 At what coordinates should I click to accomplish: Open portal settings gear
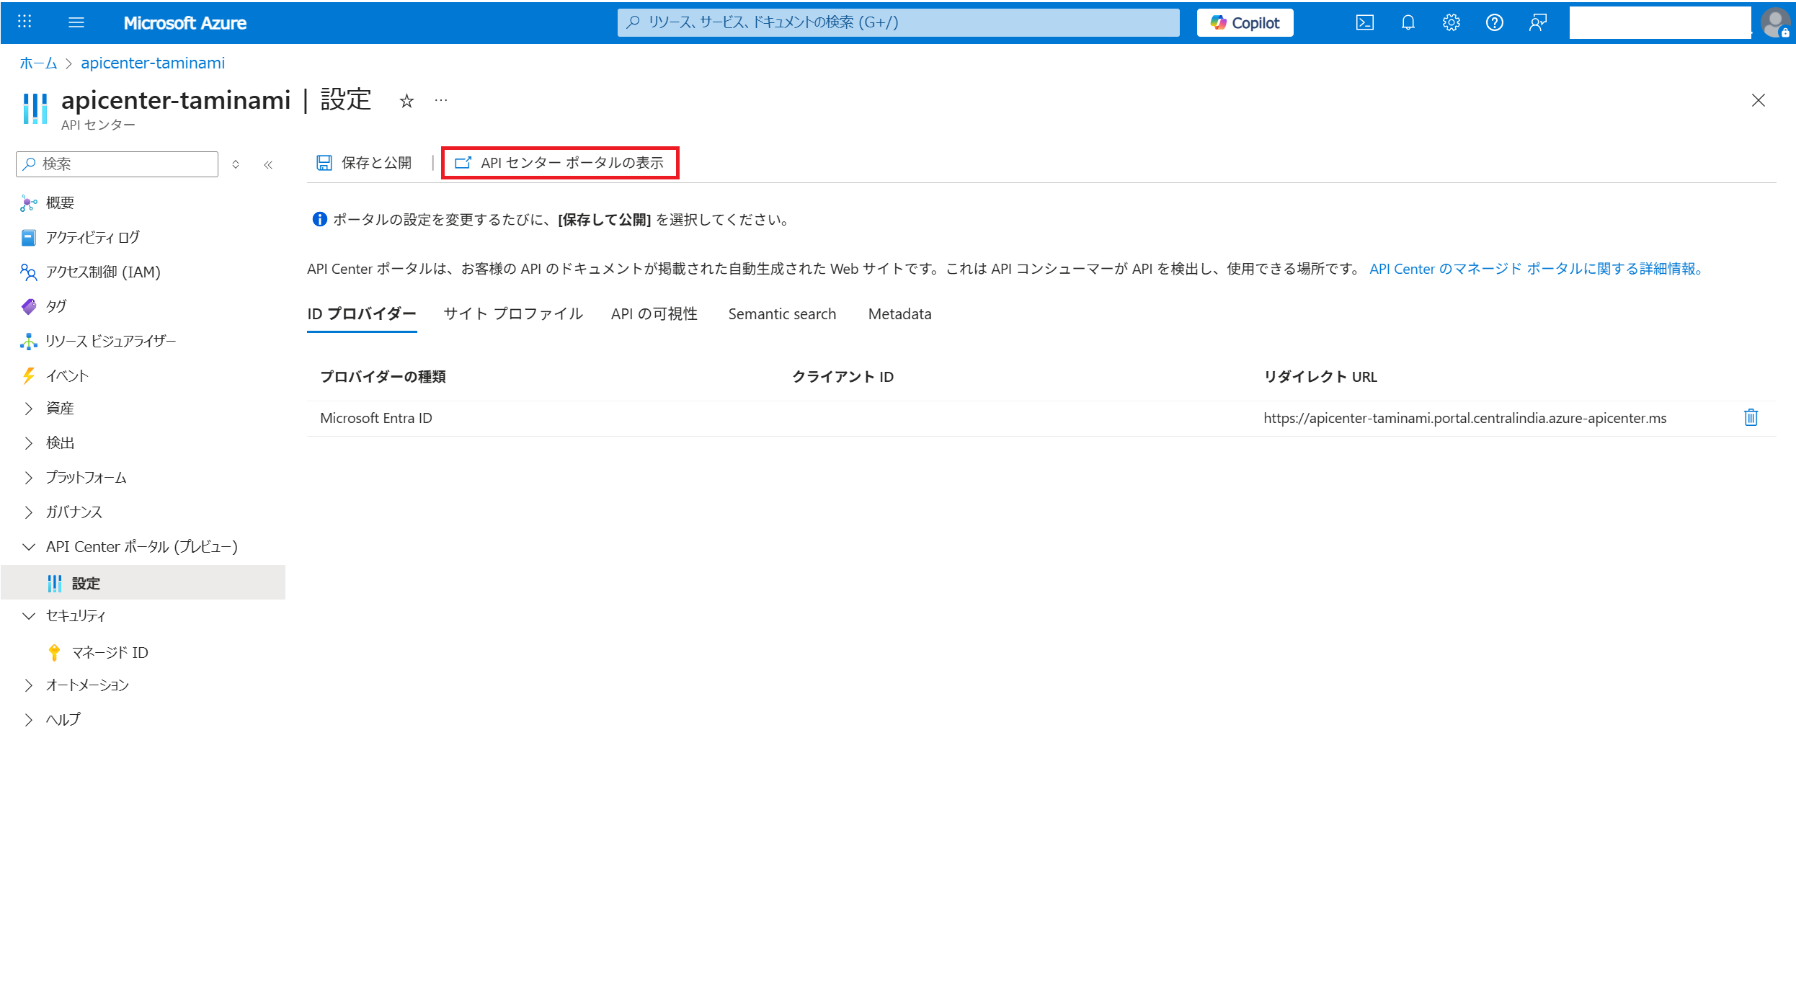click(x=1451, y=22)
